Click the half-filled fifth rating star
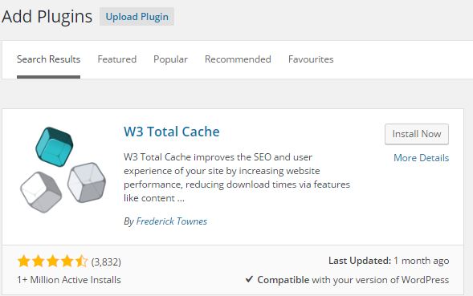Image resolution: width=473 pixels, height=296 pixels. (x=81, y=262)
